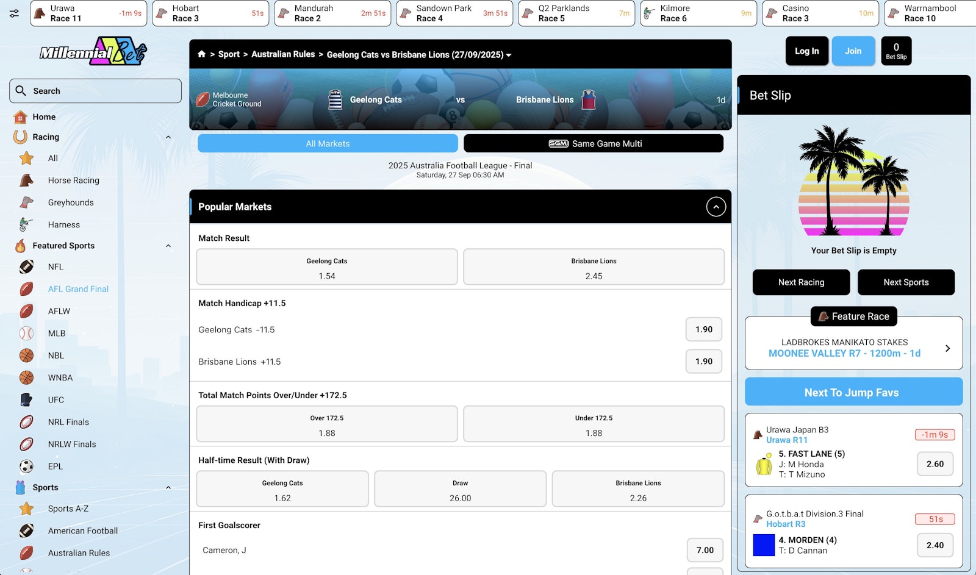976x575 pixels.
Task: Click inside the Search field
Action: pyautogui.click(x=95, y=90)
